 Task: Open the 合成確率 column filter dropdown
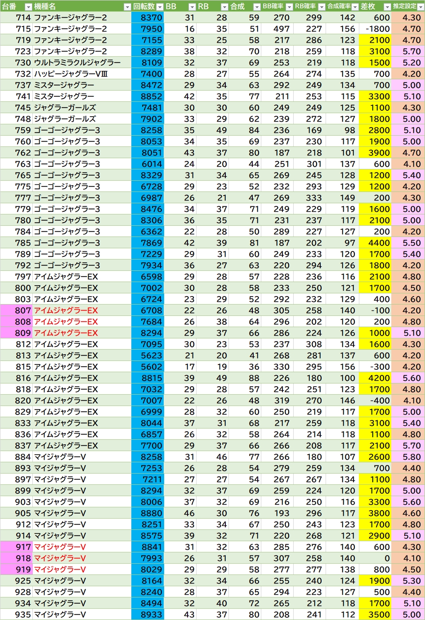coord(355,7)
